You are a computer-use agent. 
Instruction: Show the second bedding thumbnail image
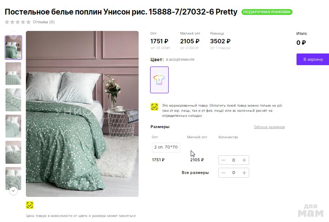[x=13, y=74]
